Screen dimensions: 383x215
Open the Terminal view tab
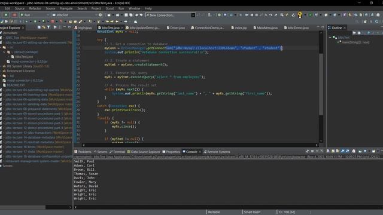tap(117, 152)
